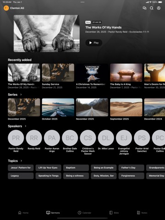Choose the Lift Up Your Eyes topic

[x=49, y=168]
